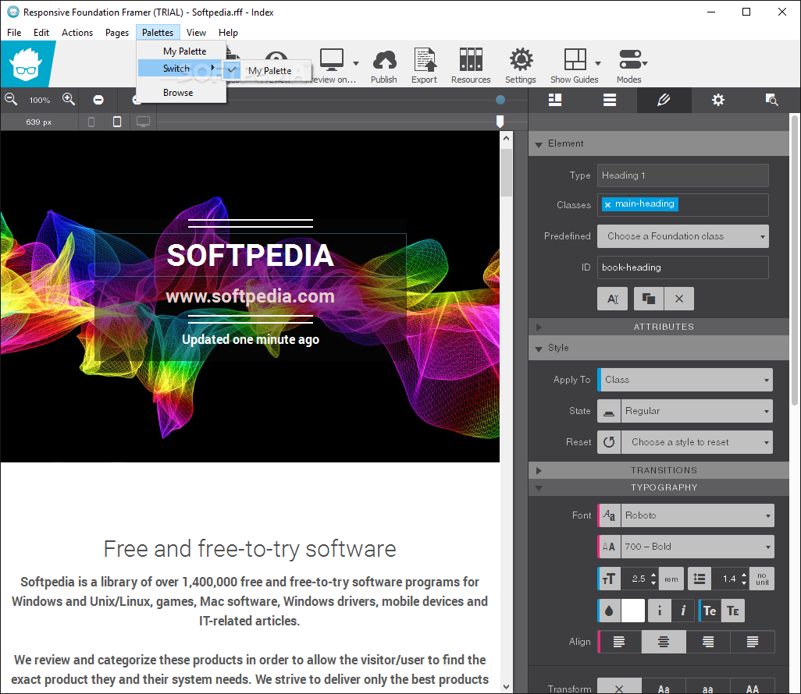
Task: Click the zoom in magnifier
Action: click(x=69, y=99)
